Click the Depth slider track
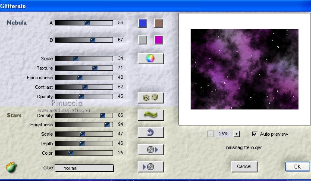This screenshot has height=181, width=311. pos(84,144)
